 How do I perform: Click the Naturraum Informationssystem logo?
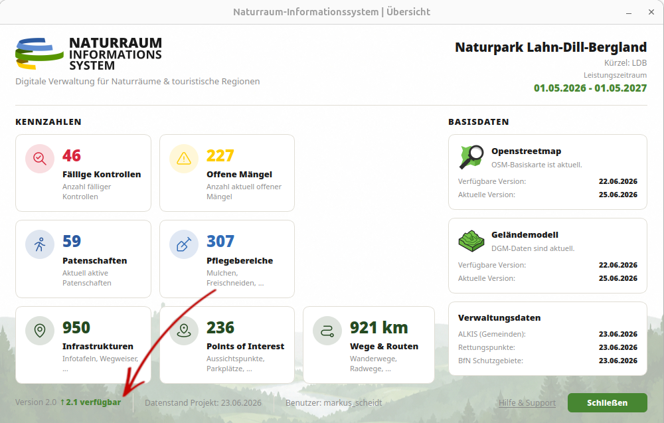88,54
